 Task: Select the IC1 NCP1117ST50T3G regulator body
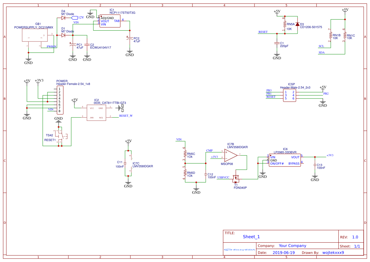[x=110, y=21]
